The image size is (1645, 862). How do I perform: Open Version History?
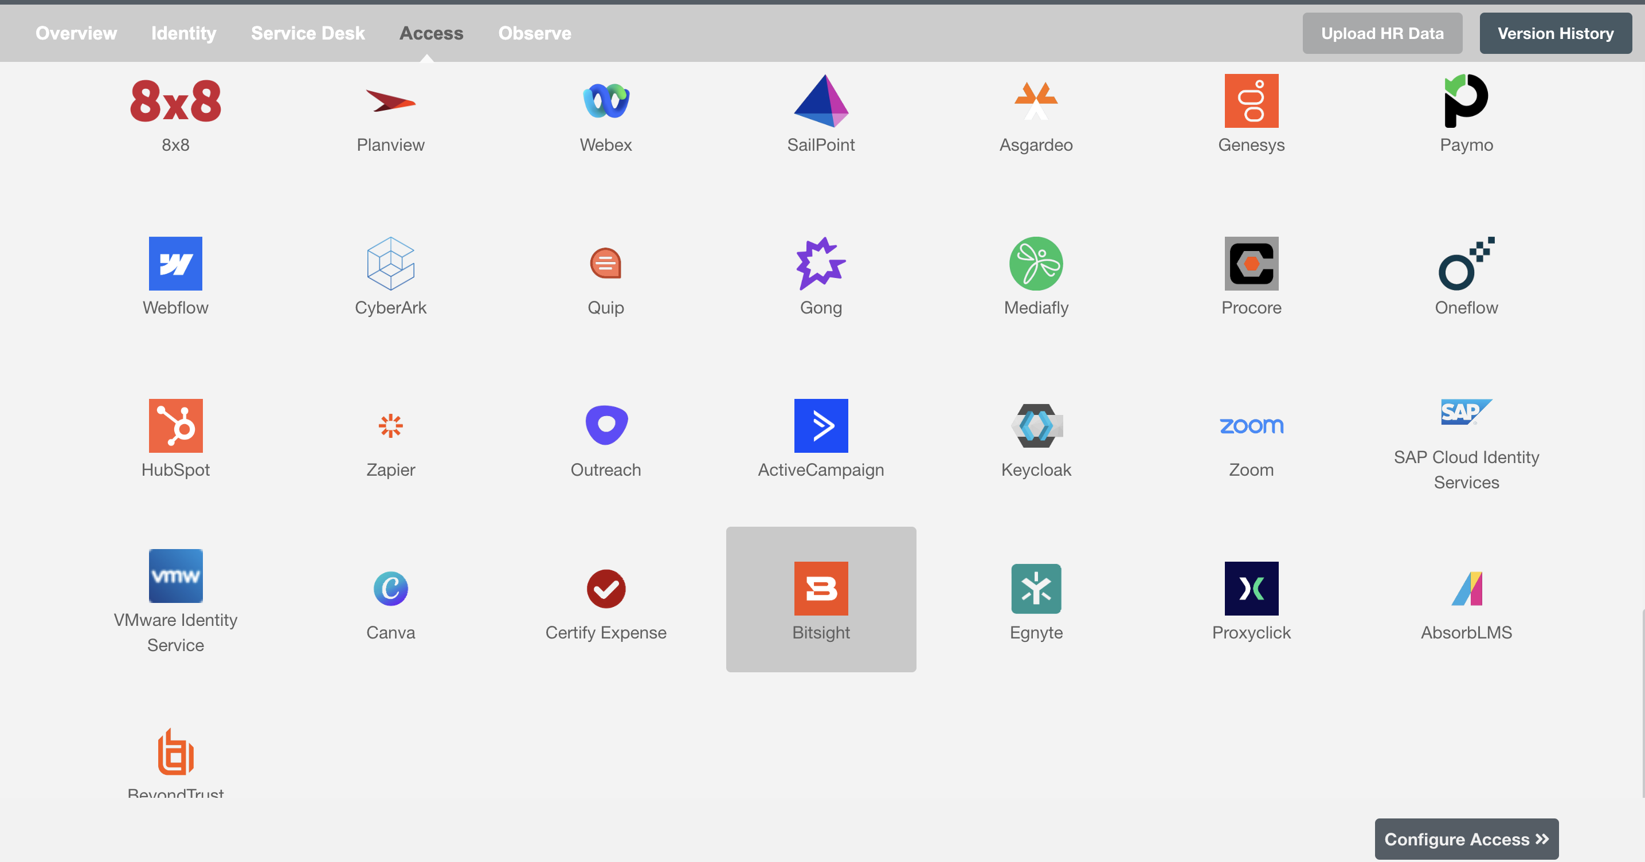click(1556, 33)
